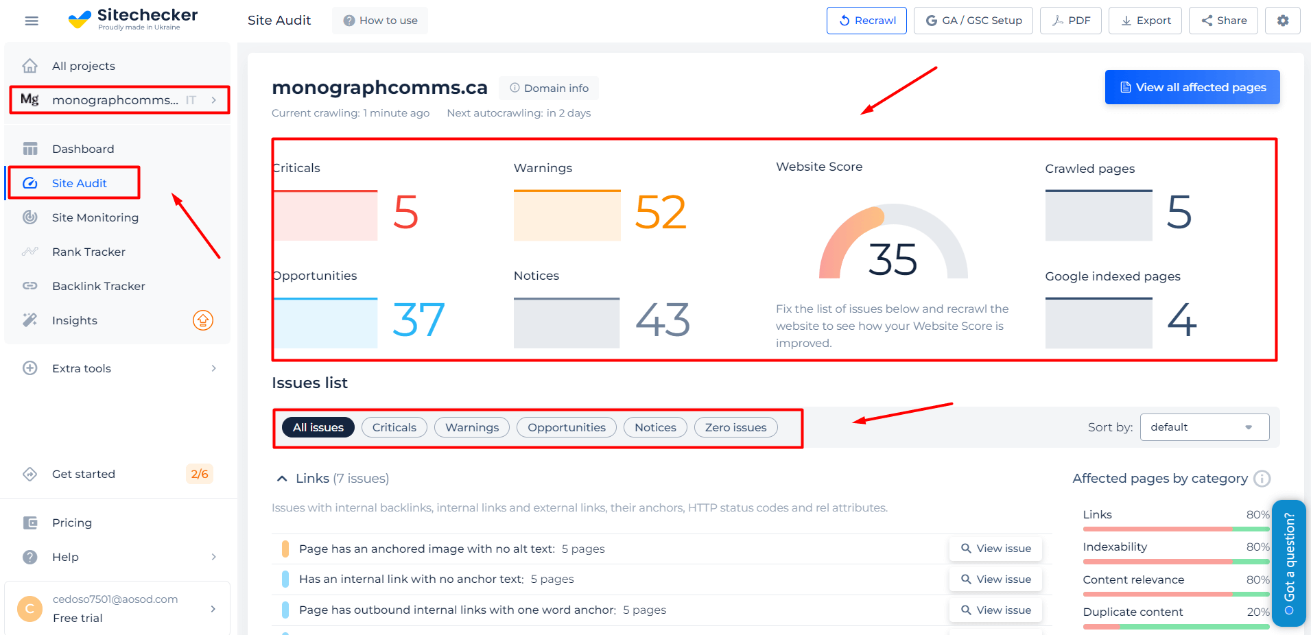Select the Zero issues filter tab
The height and width of the screenshot is (635, 1311).
pos(736,427)
